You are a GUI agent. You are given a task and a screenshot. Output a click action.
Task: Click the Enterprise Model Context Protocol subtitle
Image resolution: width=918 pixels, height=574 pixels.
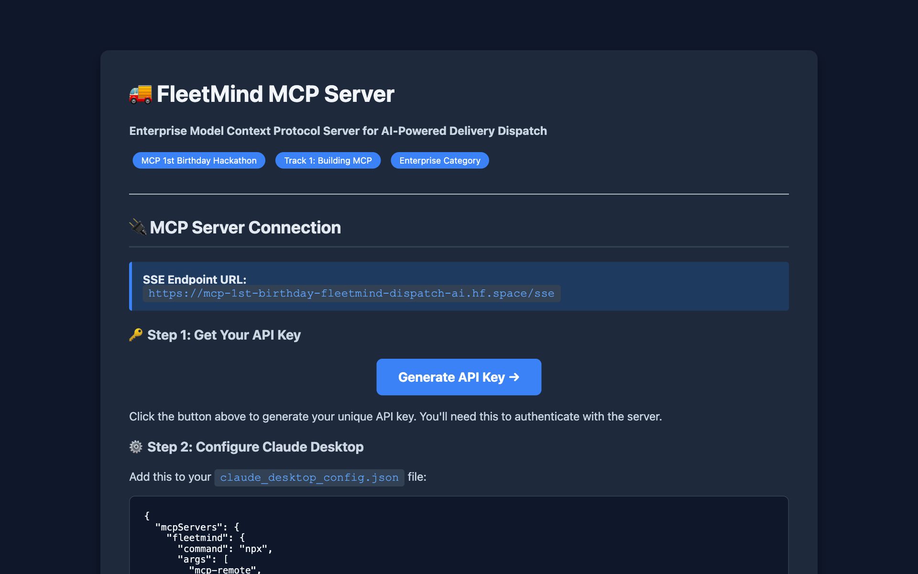click(x=338, y=131)
